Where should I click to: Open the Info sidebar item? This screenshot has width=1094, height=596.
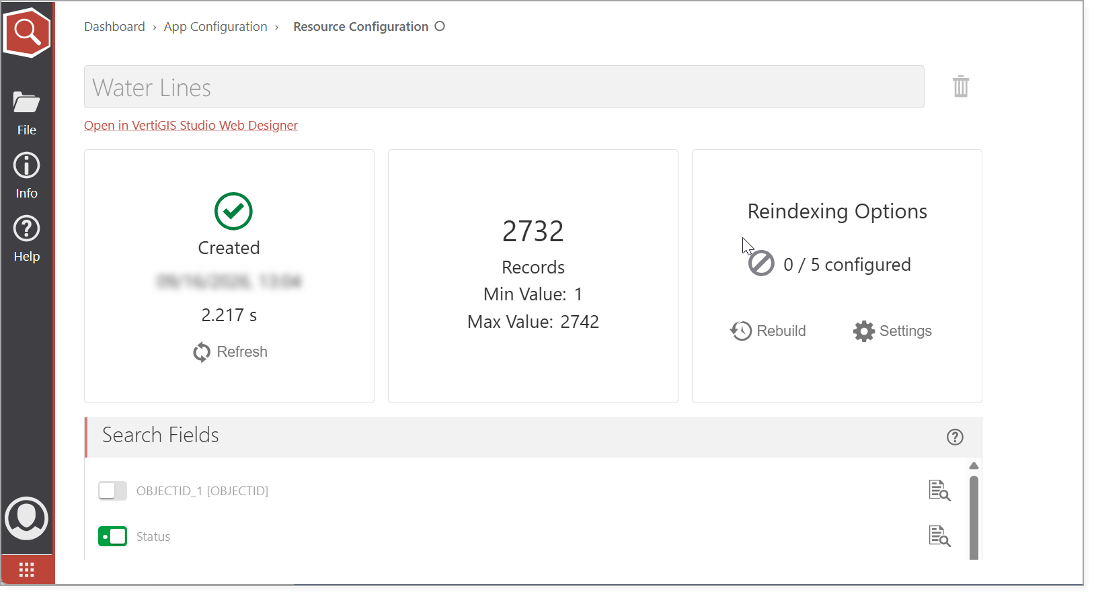tap(26, 175)
